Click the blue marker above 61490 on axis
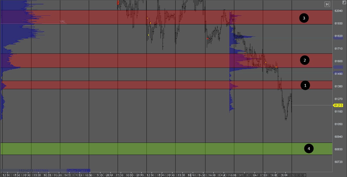This screenshot has height=177, width=347. pos(338,67)
